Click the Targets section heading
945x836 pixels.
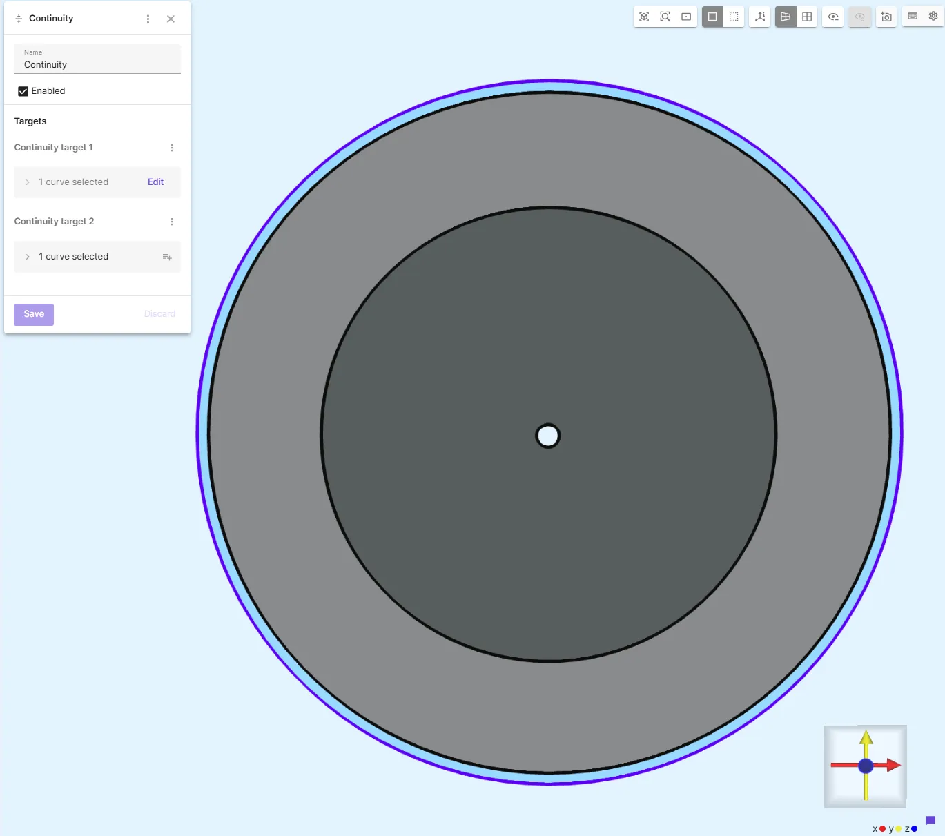pos(30,121)
